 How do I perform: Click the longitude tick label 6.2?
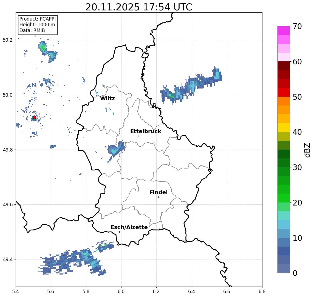[156, 292]
